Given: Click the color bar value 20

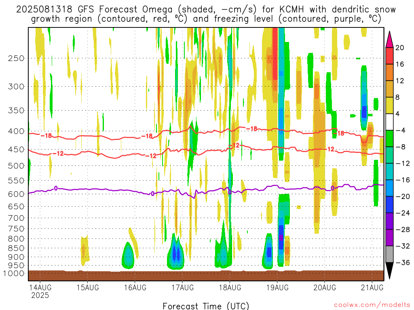Looking at the screenshot, I should click(x=400, y=48).
